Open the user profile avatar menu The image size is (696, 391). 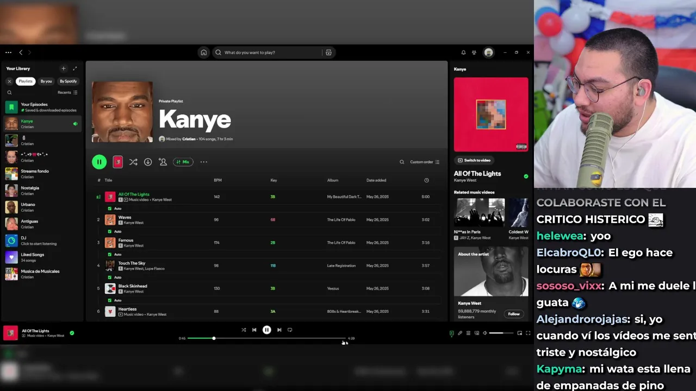(x=489, y=53)
